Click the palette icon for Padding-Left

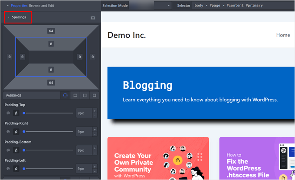[8, 169]
